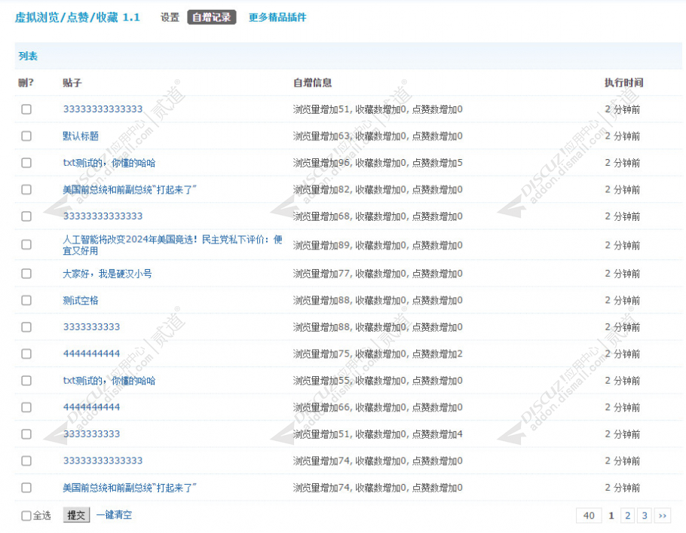This screenshot has width=686, height=533.
Task: Check the 4444444444 row with 浏览量增加75
Action: click(26, 354)
